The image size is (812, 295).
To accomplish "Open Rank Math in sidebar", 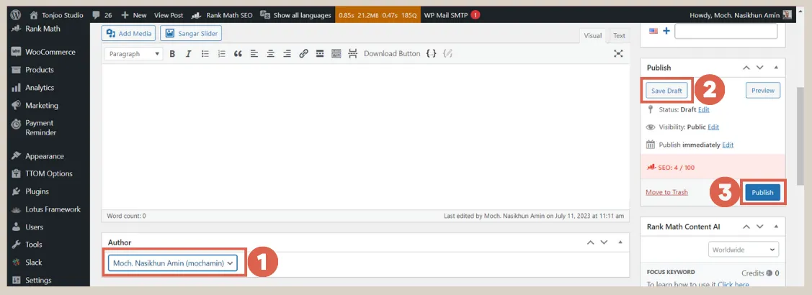I will coord(43,29).
